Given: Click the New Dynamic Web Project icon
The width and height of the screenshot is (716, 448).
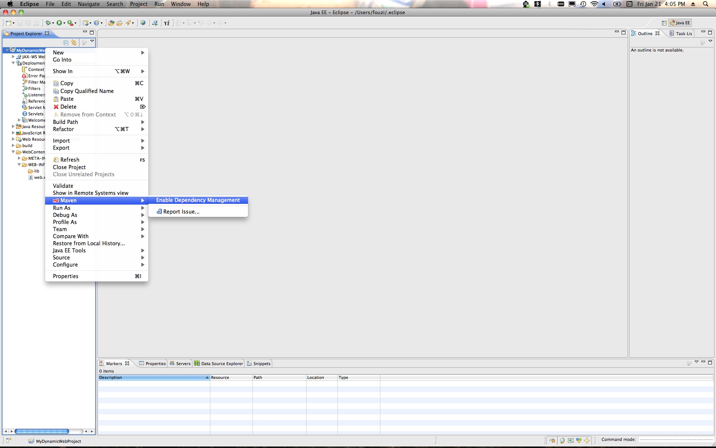Looking at the screenshot, I should (85, 23).
